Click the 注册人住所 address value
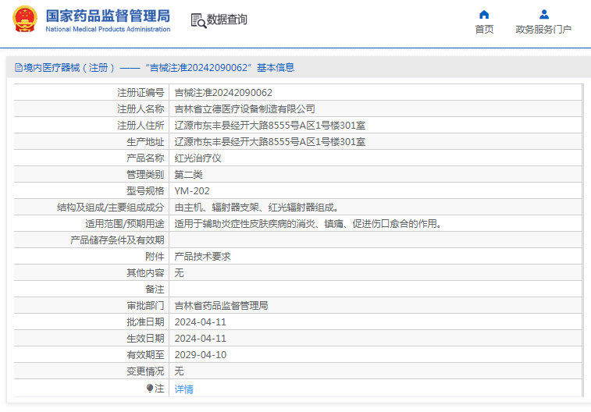The width and height of the screenshot is (591, 412). pyautogui.click(x=270, y=126)
